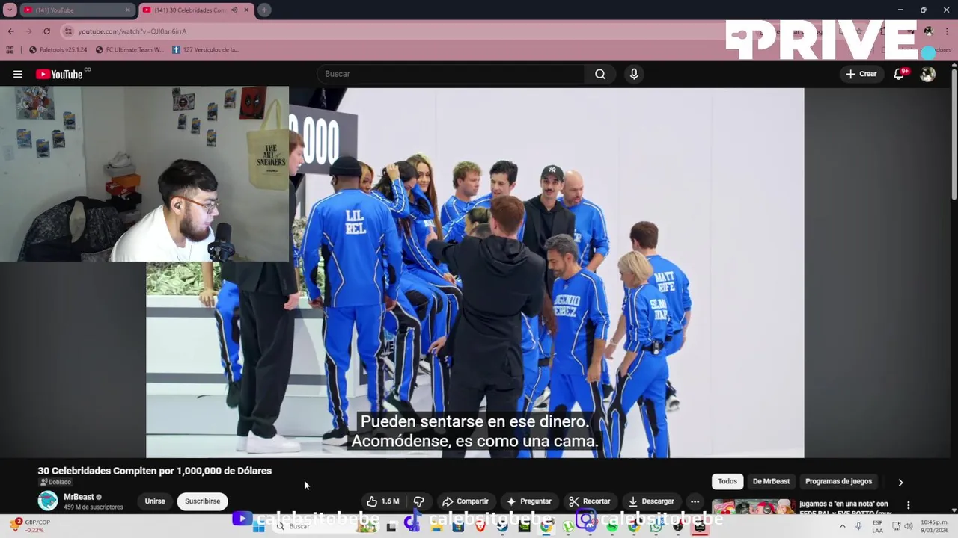Click the Doblado dubbed label

point(55,483)
